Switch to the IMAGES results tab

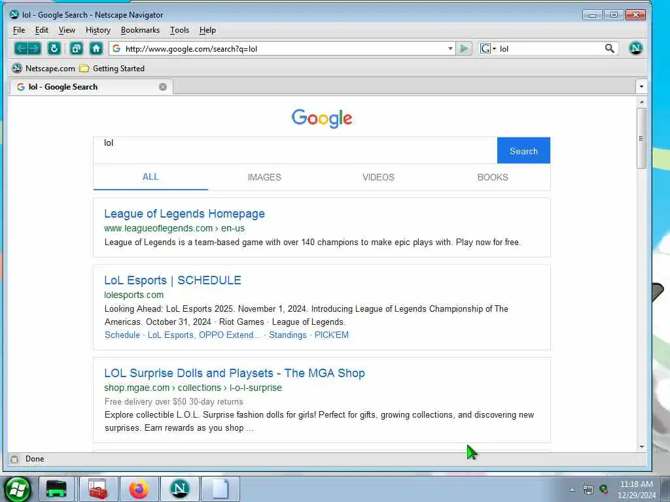coord(264,177)
